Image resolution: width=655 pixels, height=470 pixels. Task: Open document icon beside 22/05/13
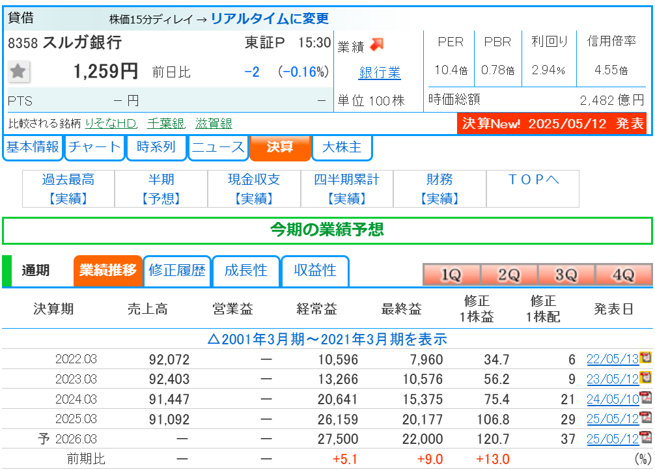click(x=646, y=357)
